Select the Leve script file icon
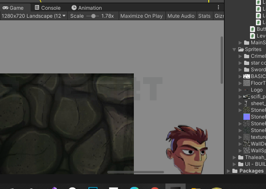Image resolution: width=266 pixels, height=189 pixels. pyautogui.click(x=253, y=36)
